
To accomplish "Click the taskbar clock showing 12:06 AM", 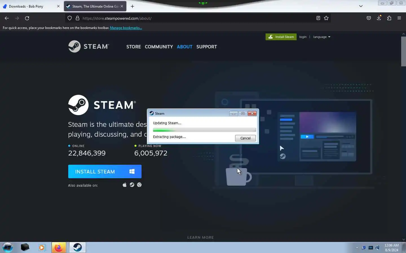I will (x=391, y=248).
